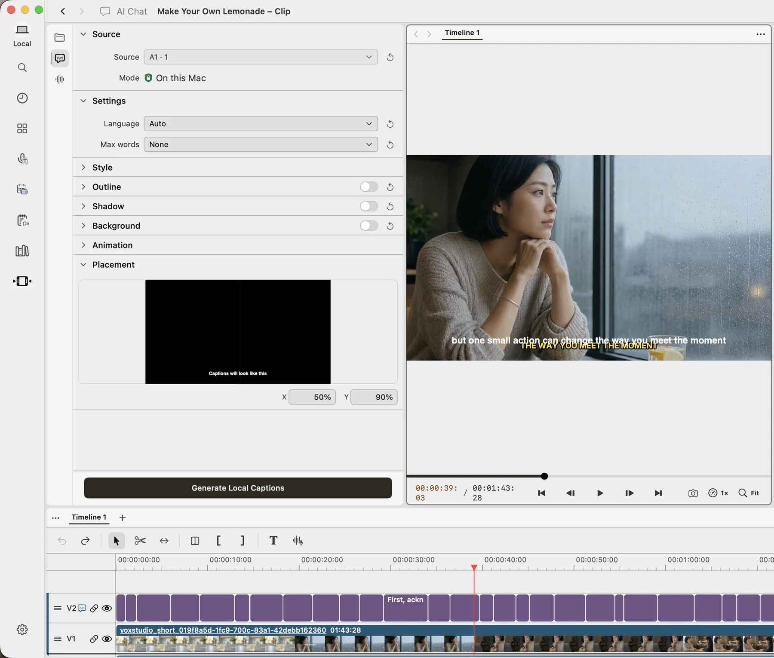Open the audio waveform panel icon
774x658 pixels.
coord(60,79)
